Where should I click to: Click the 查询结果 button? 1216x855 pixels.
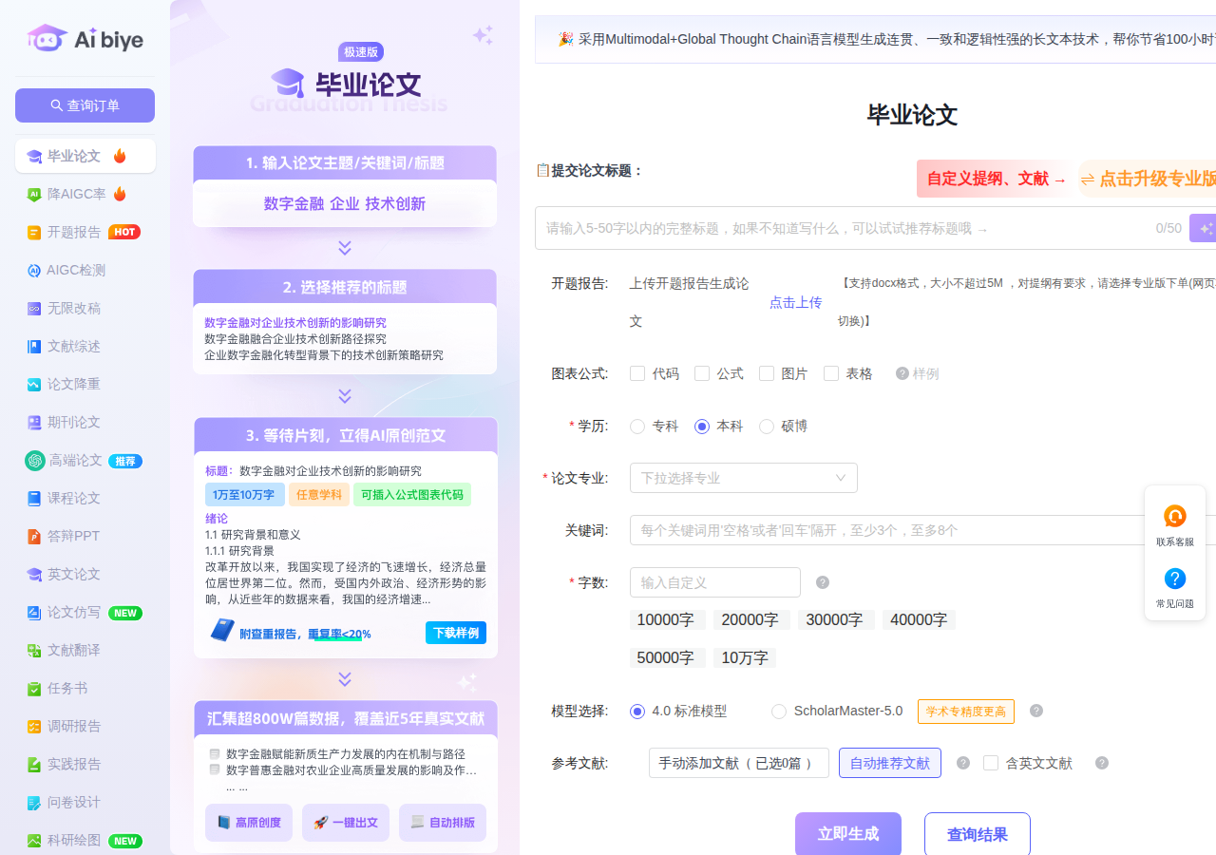[x=978, y=834]
